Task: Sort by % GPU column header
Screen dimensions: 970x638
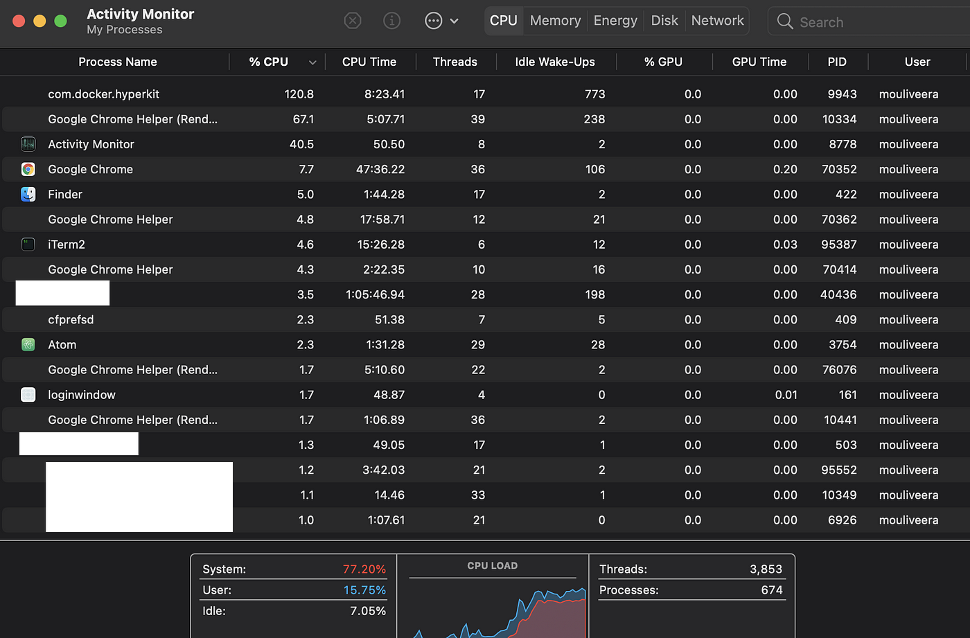Action: [x=663, y=62]
